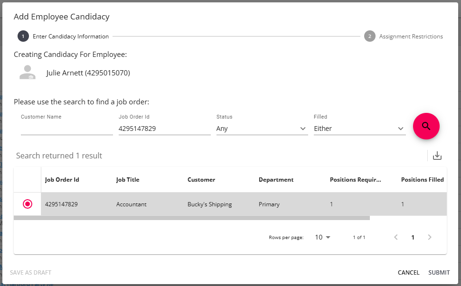
Task: Click the Job Order Id search field
Action: (x=164, y=129)
